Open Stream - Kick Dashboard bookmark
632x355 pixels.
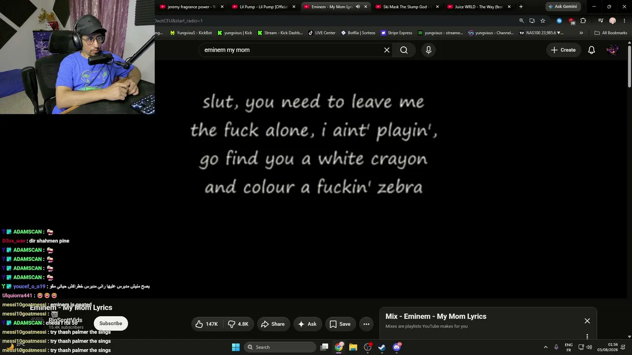click(279, 33)
